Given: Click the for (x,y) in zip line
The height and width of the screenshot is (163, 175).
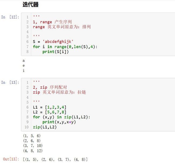Looking at the screenshot, I should click(x=61, y=117).
